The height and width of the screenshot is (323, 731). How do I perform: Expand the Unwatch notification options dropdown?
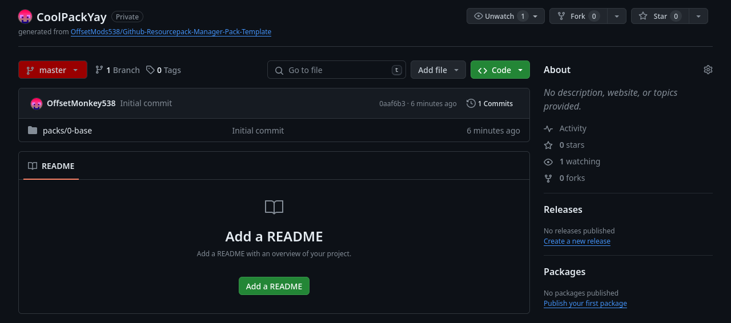(x=536, y=16)
